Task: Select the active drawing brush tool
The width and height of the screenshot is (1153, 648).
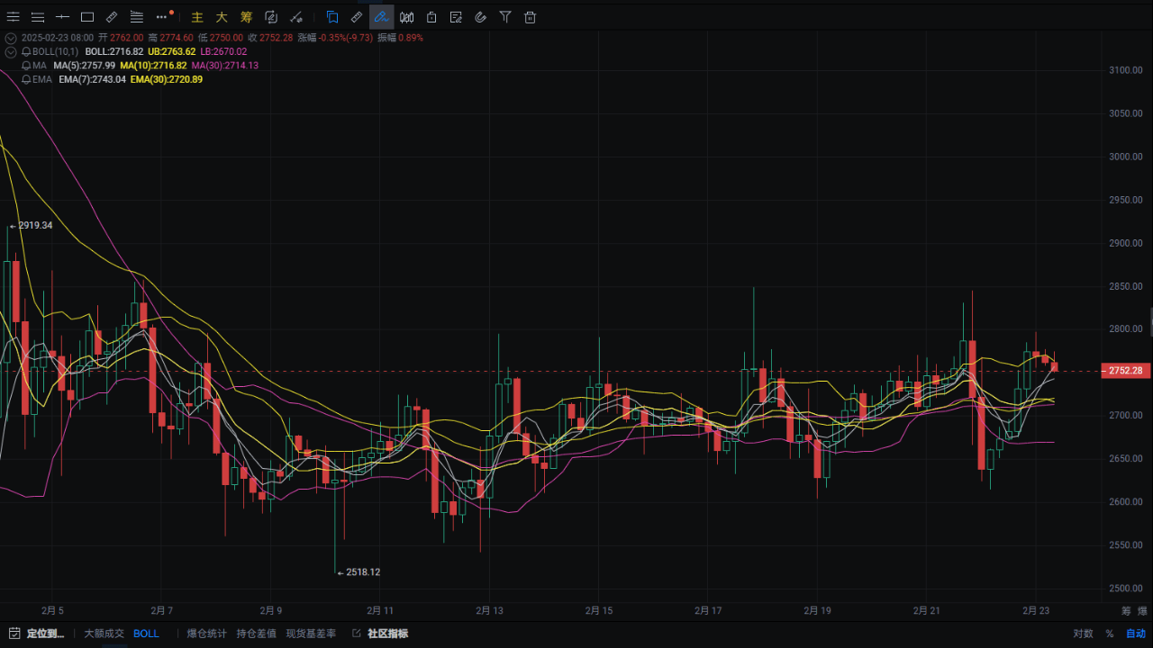Action: (381, 17)
